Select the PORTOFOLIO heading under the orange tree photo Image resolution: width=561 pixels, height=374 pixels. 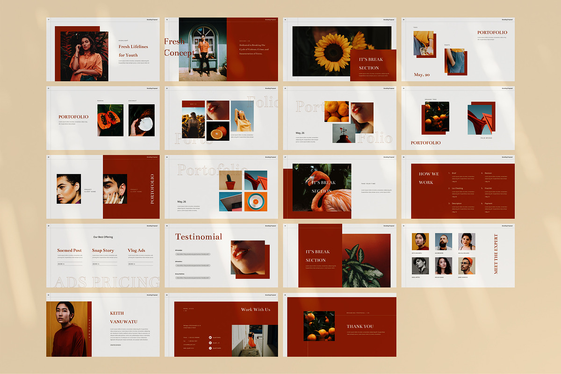pyautogui.click(x=426, y=143)
